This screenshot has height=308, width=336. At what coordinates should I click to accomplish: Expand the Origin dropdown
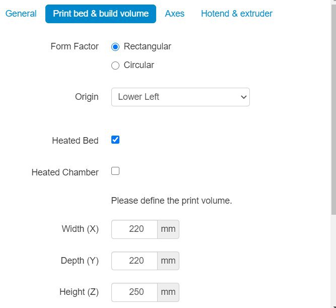click(x=180, y=97)
